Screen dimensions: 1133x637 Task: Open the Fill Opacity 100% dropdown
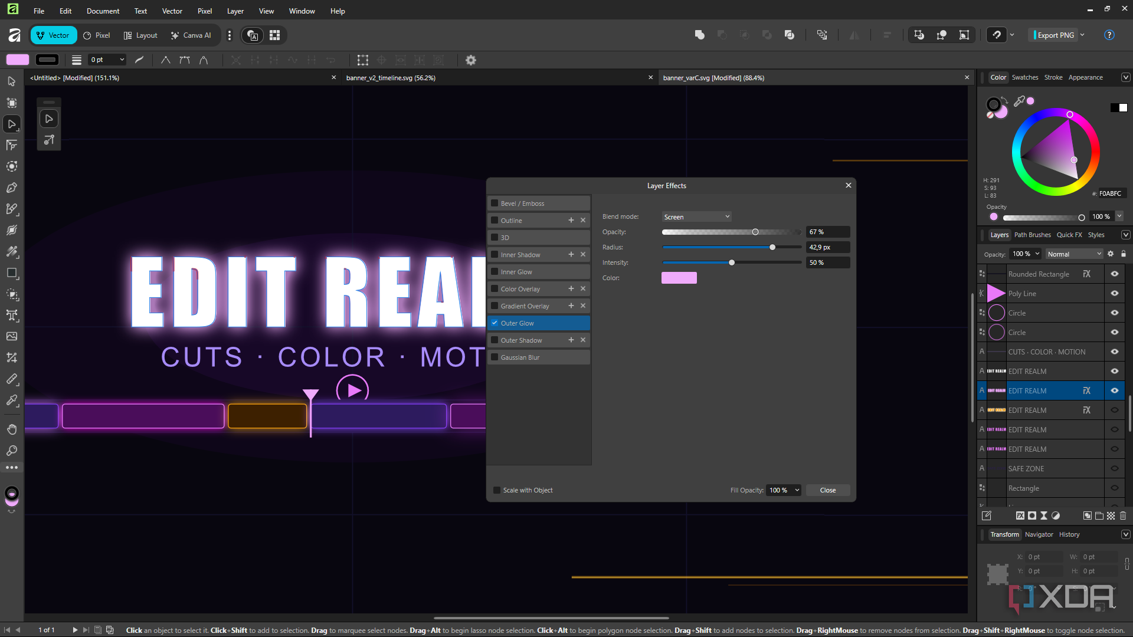click(784, 490)
